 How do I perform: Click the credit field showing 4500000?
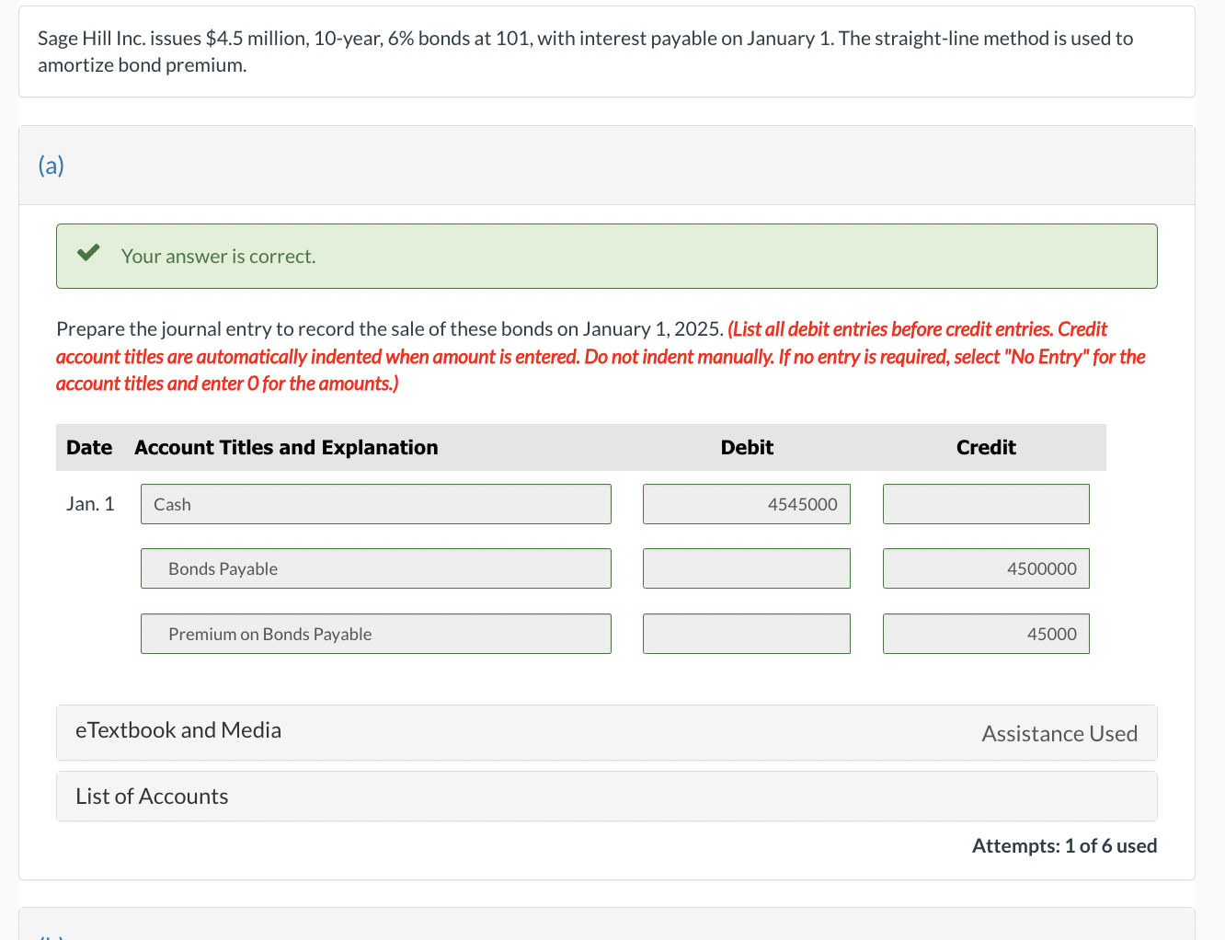(x=986, y=568)
